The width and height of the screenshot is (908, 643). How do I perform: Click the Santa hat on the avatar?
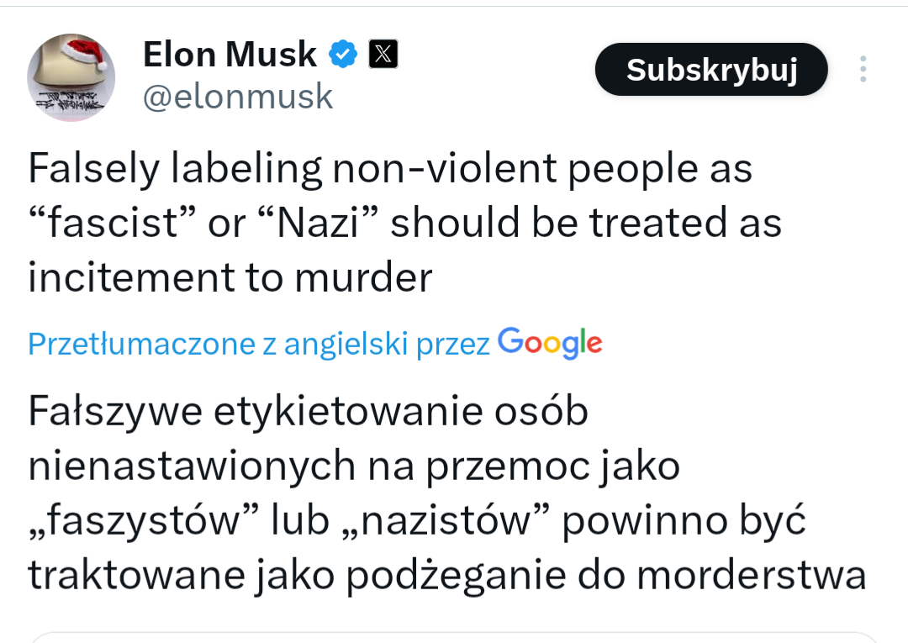click(84, 52)
